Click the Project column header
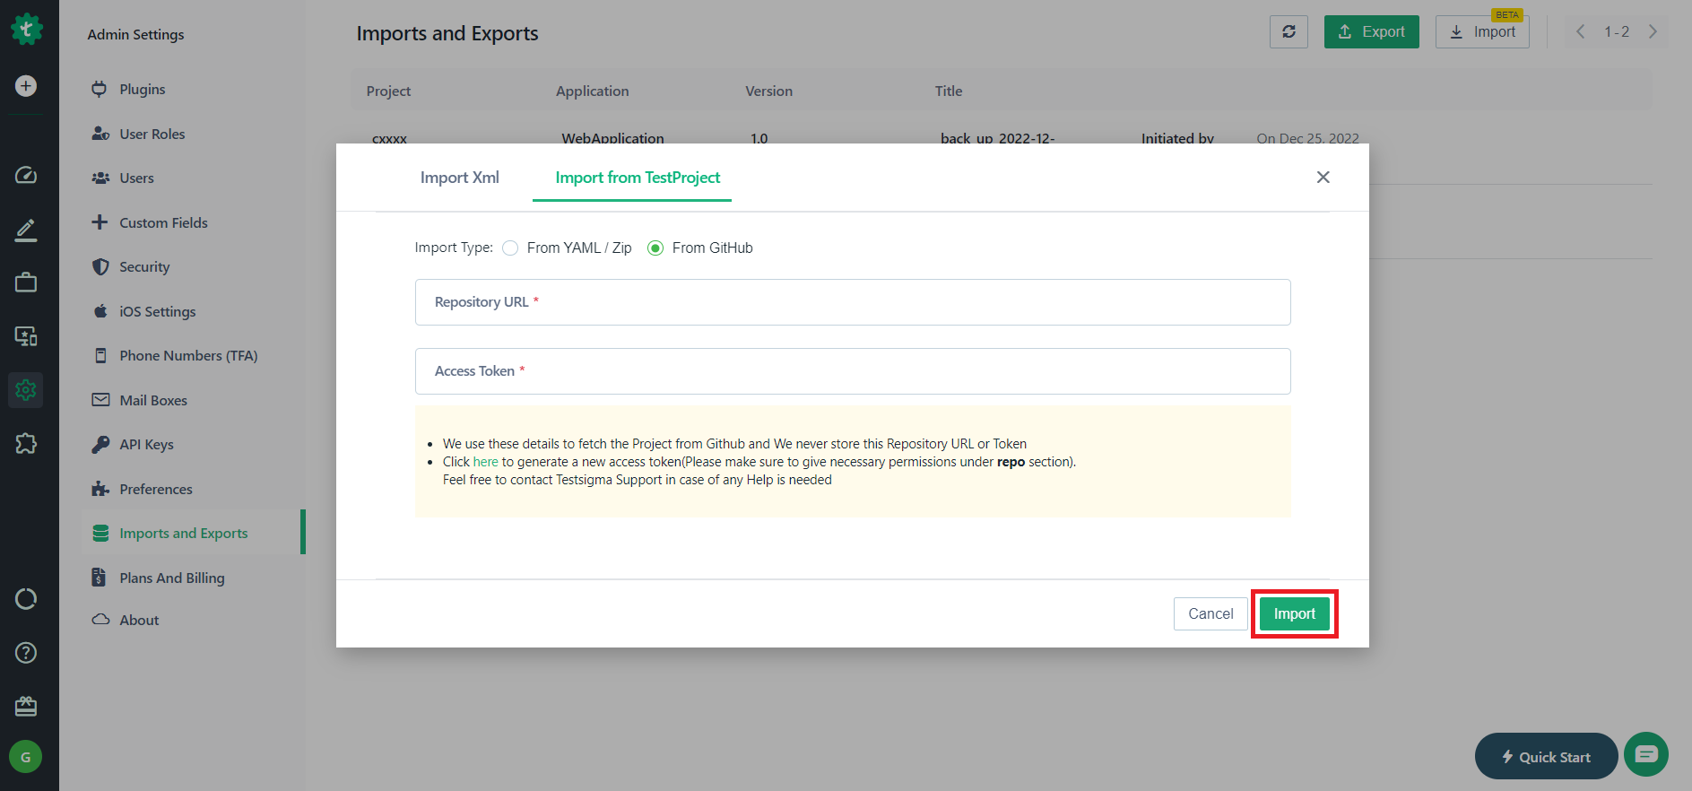The width and height of the screenshot is (1692, 791). click(388, 91)
